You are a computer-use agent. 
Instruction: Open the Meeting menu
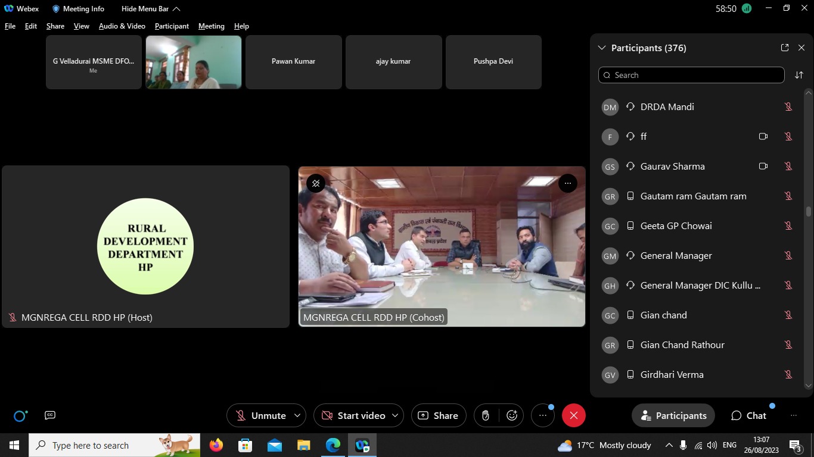(211, 26)
